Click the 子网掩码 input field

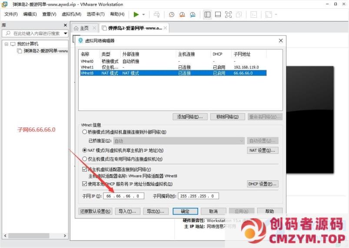pos(198,196)
